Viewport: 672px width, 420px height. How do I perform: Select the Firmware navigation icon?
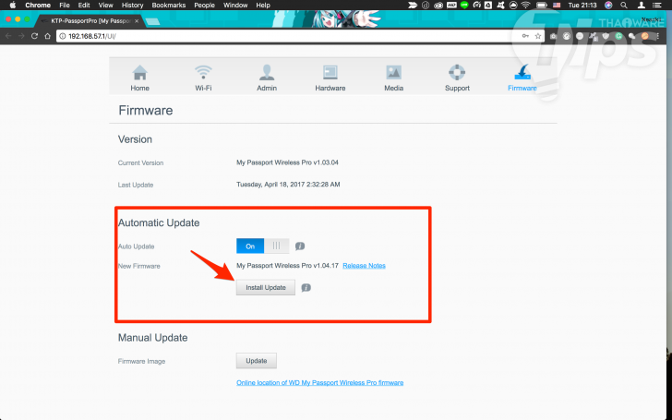pos(522,72)
